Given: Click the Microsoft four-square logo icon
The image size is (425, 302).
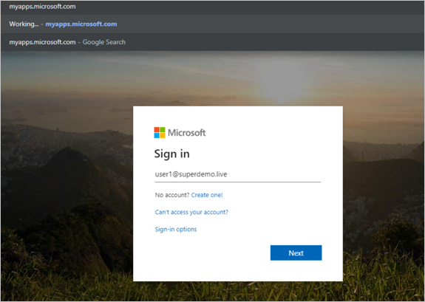Looking at the screenshot, I should point(160,132).
